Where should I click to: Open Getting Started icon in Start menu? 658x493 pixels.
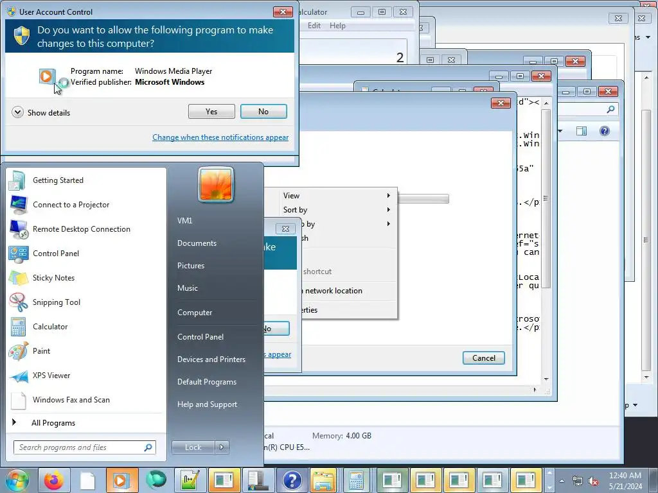[x=17, y=180]
